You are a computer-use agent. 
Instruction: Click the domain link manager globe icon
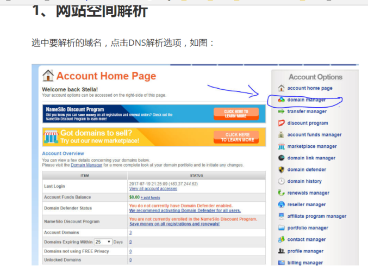[x=281, y=158]
